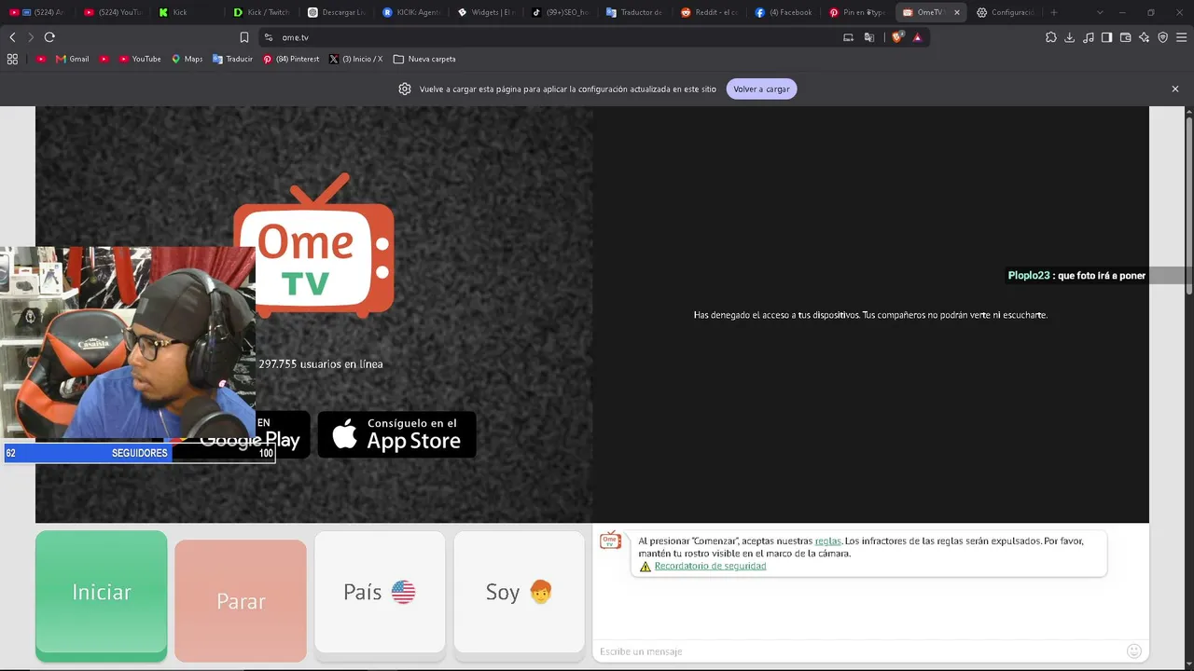Screen dimensions: 1194x671
Task: Switch to the (5224) YouTube tab
Action: point(112,12)
